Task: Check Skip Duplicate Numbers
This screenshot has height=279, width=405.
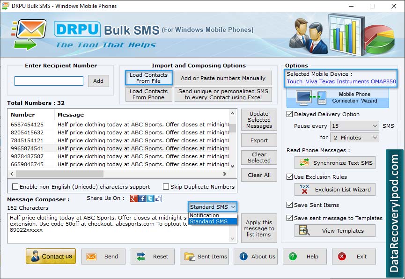Action: [x=166, y=186]
